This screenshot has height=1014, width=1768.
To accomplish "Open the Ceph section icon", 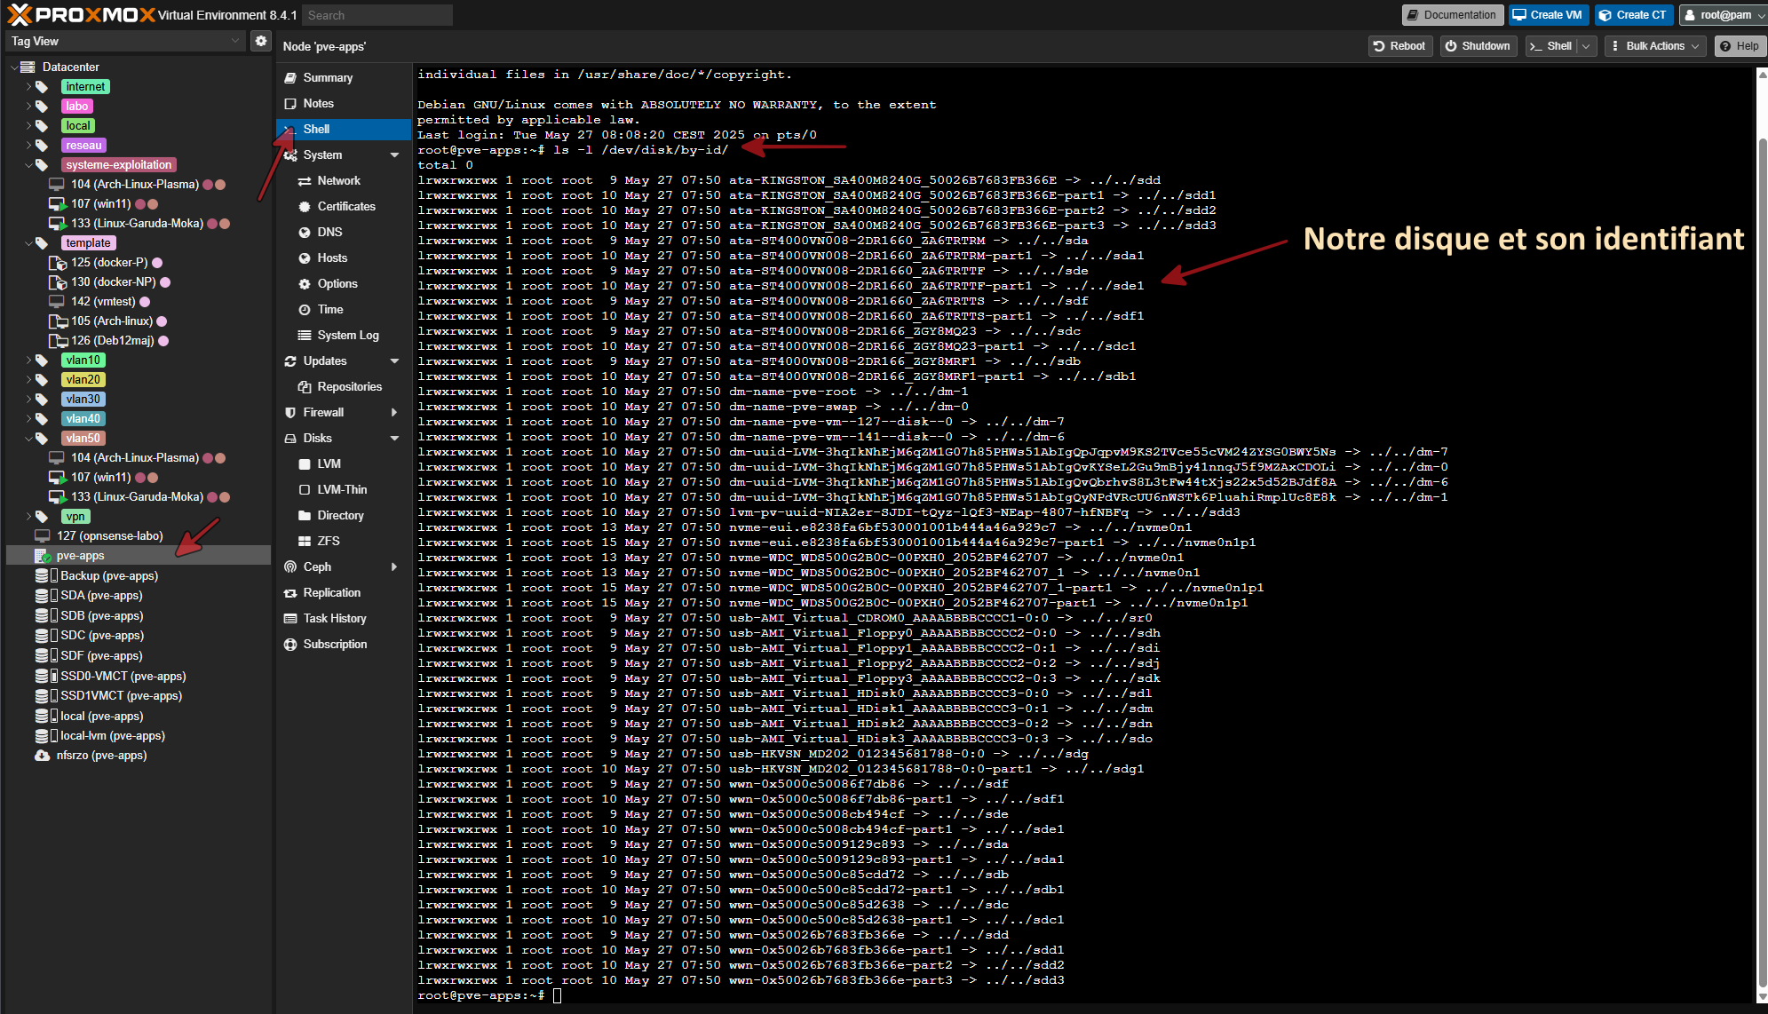I will (x=290, y=567).
